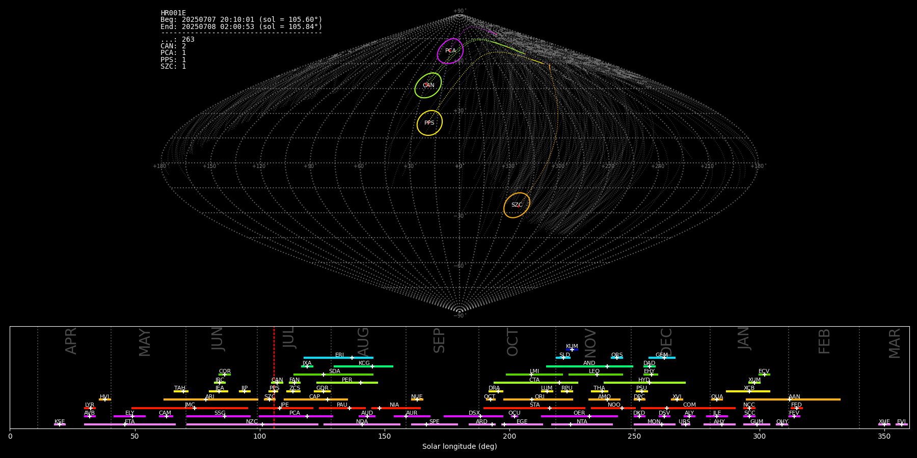917x458 pixels.
Task: Click the DRA shower label
Action: (494, 388)
